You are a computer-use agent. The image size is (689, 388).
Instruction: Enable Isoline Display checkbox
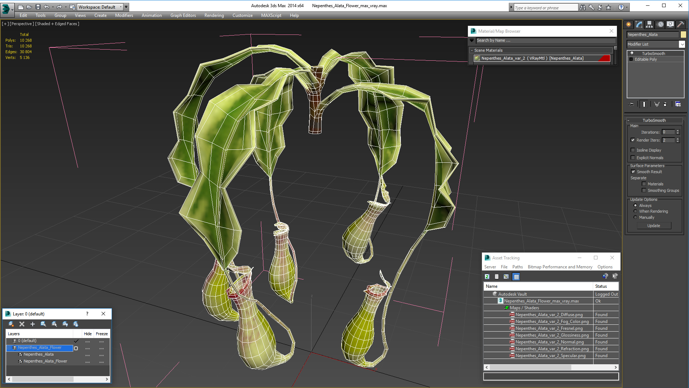(633, 150)
